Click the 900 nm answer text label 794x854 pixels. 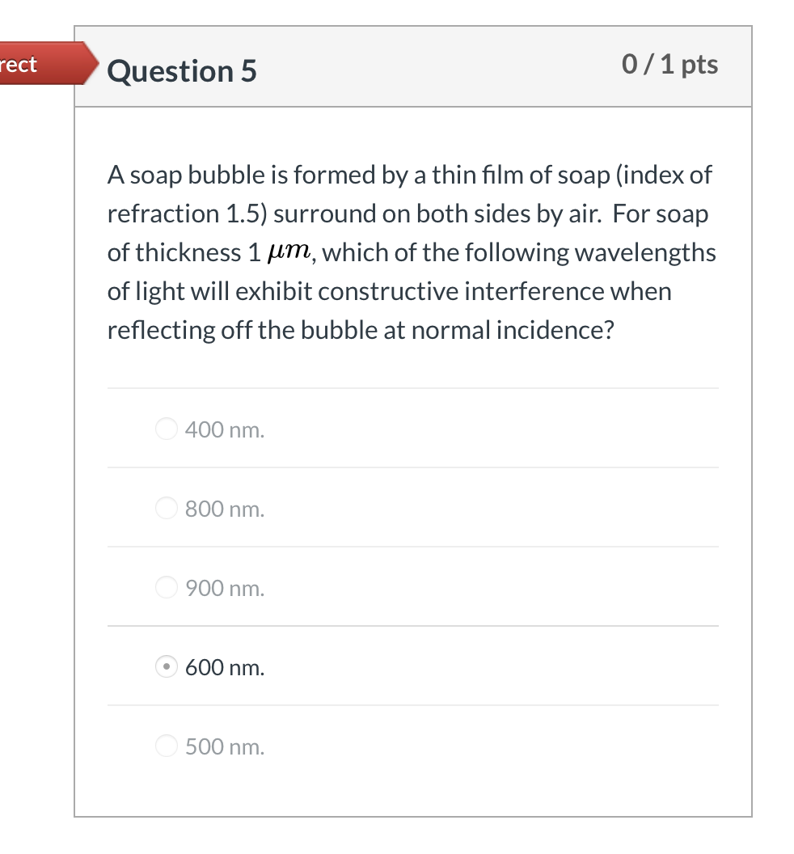pos(224,587)
